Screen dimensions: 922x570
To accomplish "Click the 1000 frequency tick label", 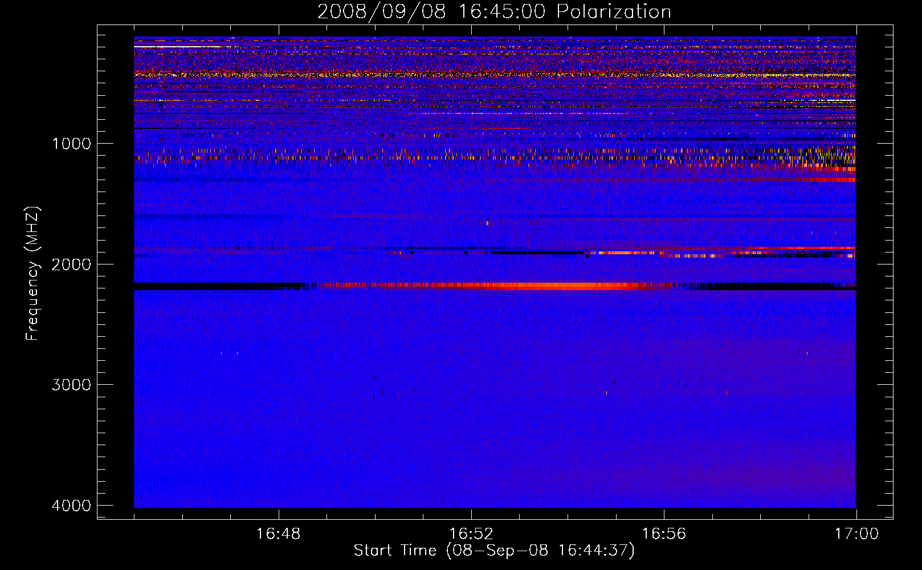I will [x=71, y=143].
